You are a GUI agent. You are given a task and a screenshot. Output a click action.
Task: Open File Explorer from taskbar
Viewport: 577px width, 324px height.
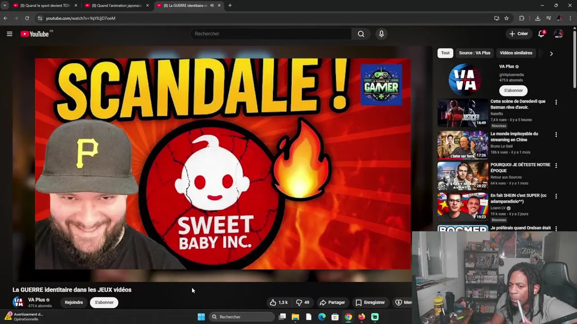[295, 317]
